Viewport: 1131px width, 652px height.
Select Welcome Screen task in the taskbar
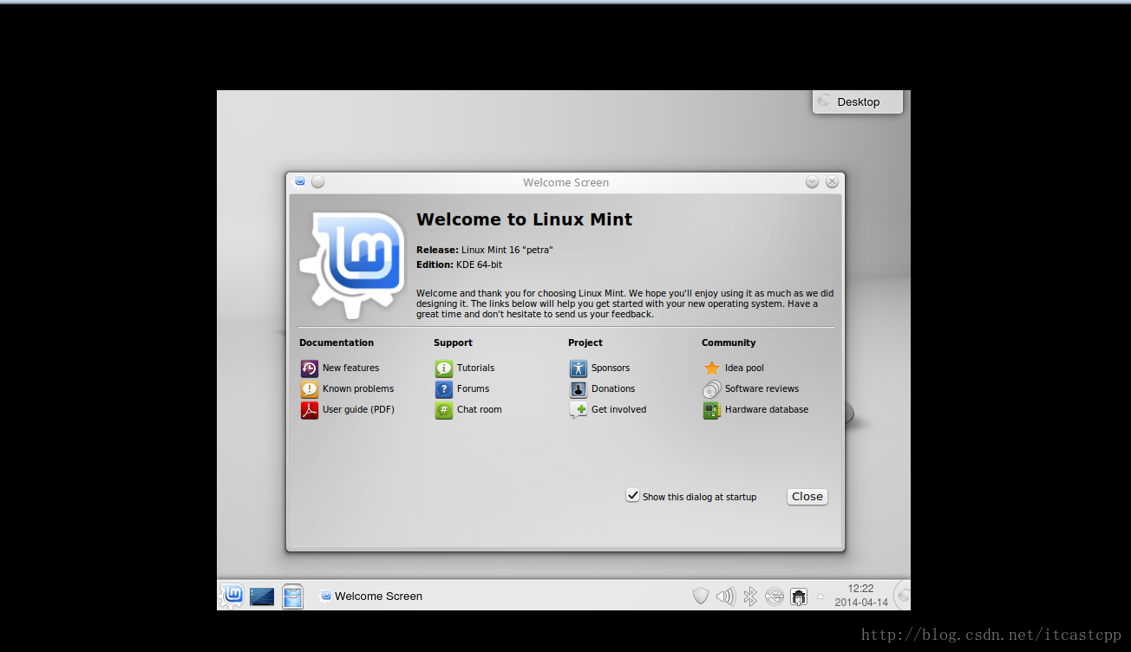pyautogui.click(x=371, y=596)
